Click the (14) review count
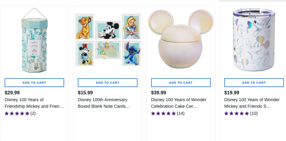The height and width of the screenshot is (141, 286). coord(181,113)
